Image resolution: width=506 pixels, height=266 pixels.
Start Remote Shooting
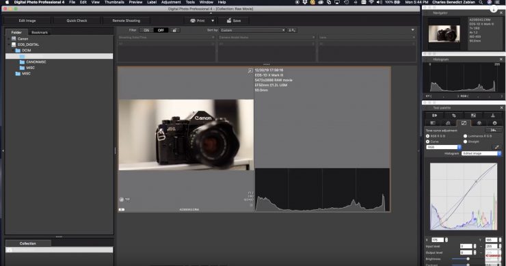pos(126,21)
